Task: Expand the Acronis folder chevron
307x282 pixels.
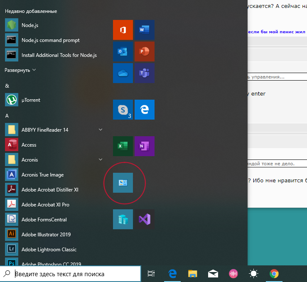Action: tap(101, 159)
